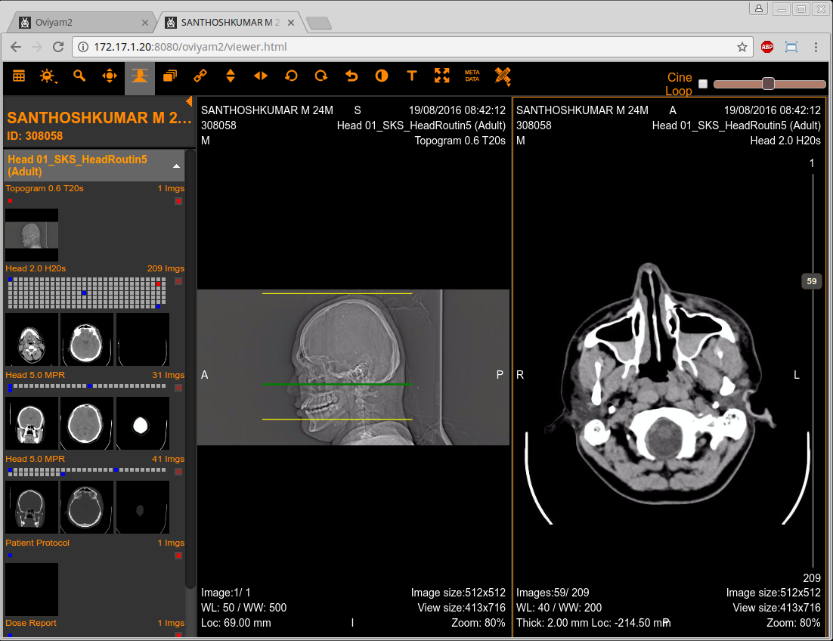Collapse the left series panel arrow

click(189, 101)
